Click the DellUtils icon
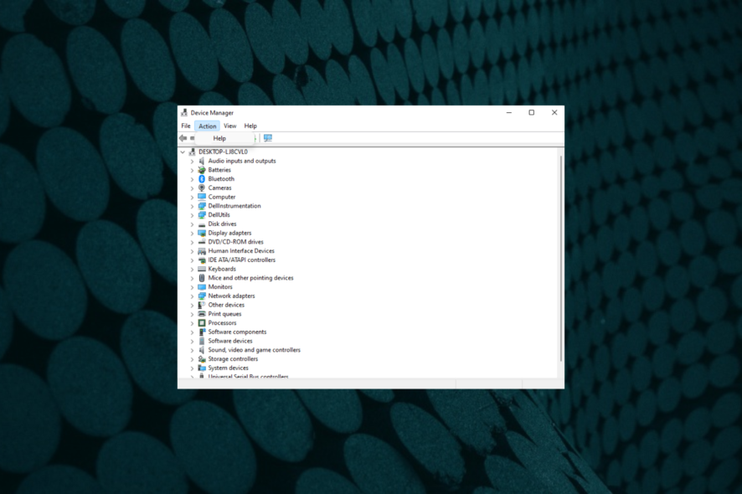742x494 pixels. 202,215
